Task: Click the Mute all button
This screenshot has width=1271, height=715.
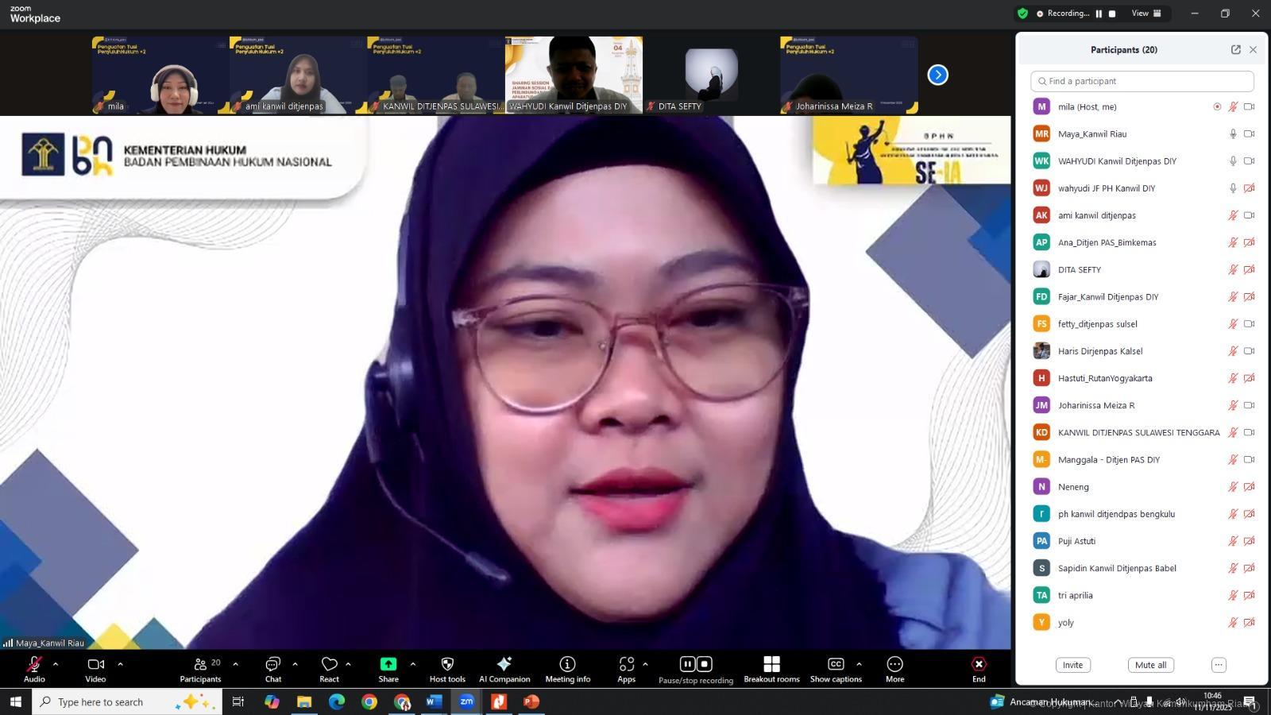Action: click(x=1150, y=665)
